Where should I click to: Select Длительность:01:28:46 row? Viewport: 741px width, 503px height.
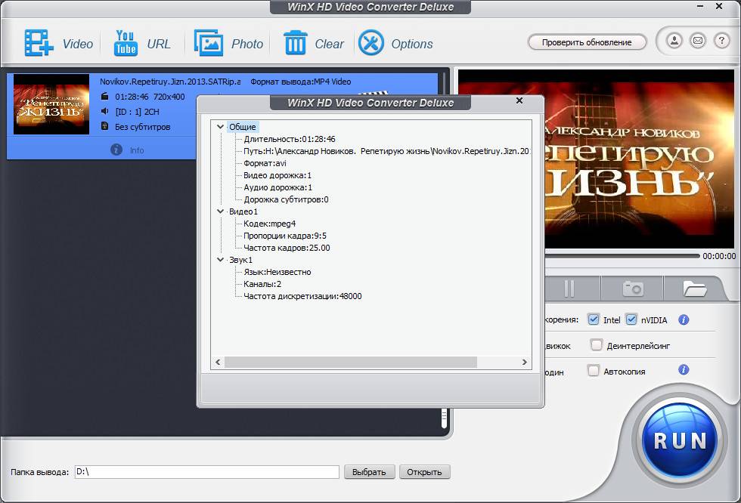click(x=289, y=139)
